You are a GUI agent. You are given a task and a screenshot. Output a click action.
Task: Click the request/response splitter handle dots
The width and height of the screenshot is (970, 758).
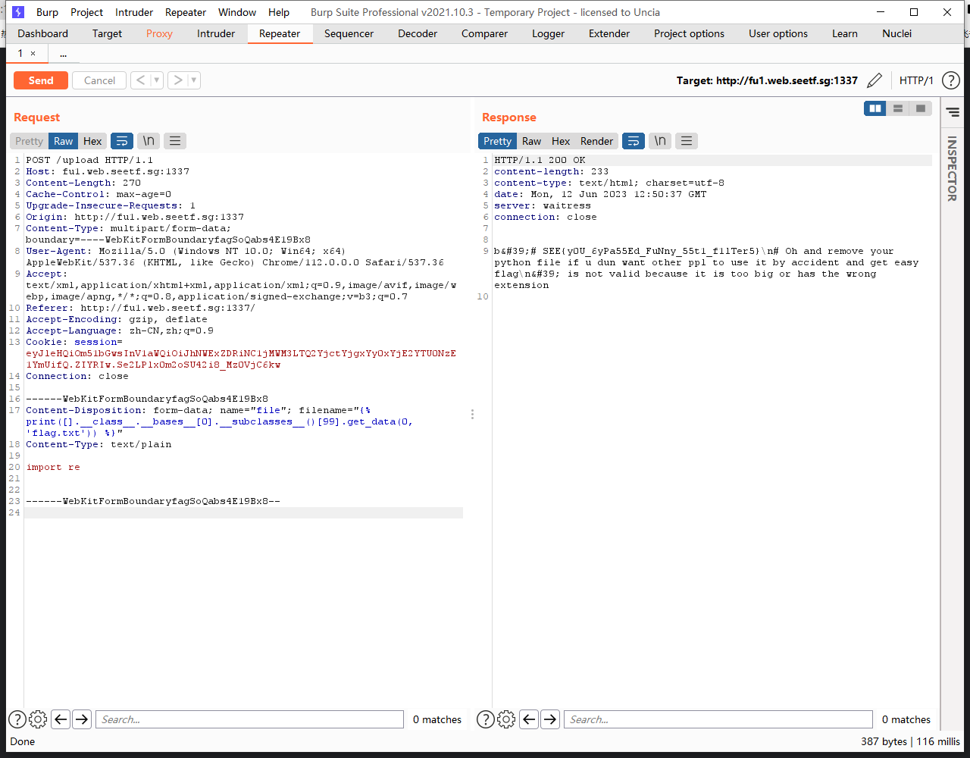coord(472,414)
